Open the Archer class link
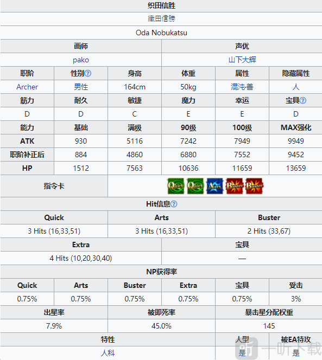Image resolution: width=322 pixels, height=360 pixels. (27, 87)
